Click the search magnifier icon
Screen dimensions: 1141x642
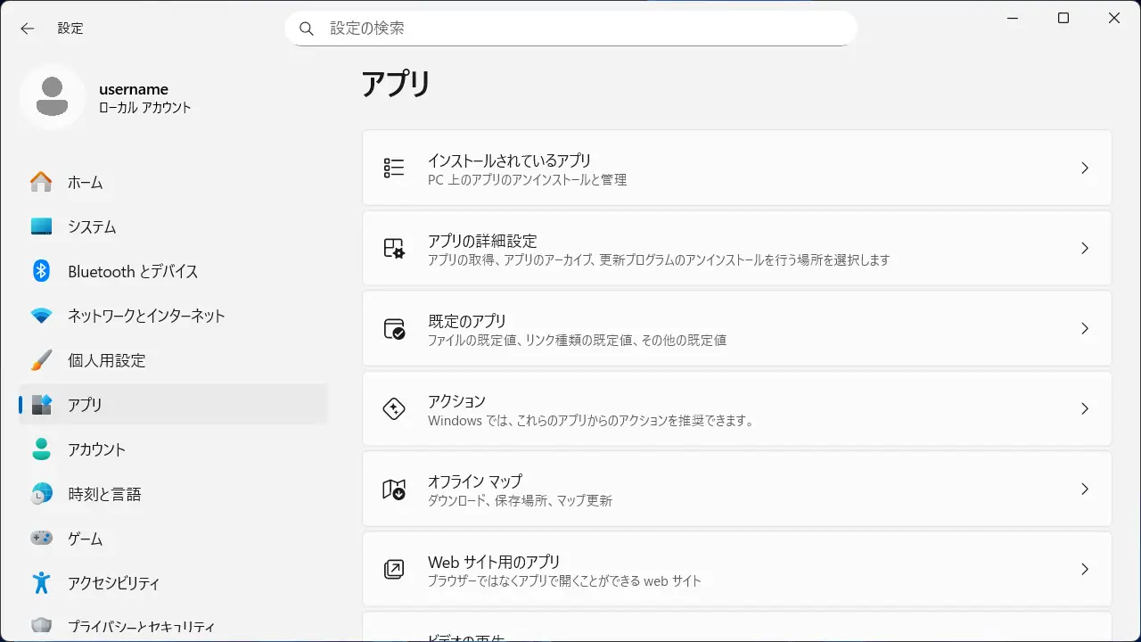[x=307, y=29]
